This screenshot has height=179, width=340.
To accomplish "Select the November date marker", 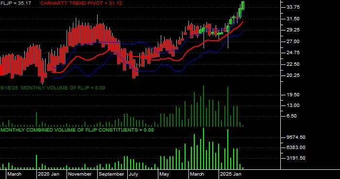I will pos(80,174).
